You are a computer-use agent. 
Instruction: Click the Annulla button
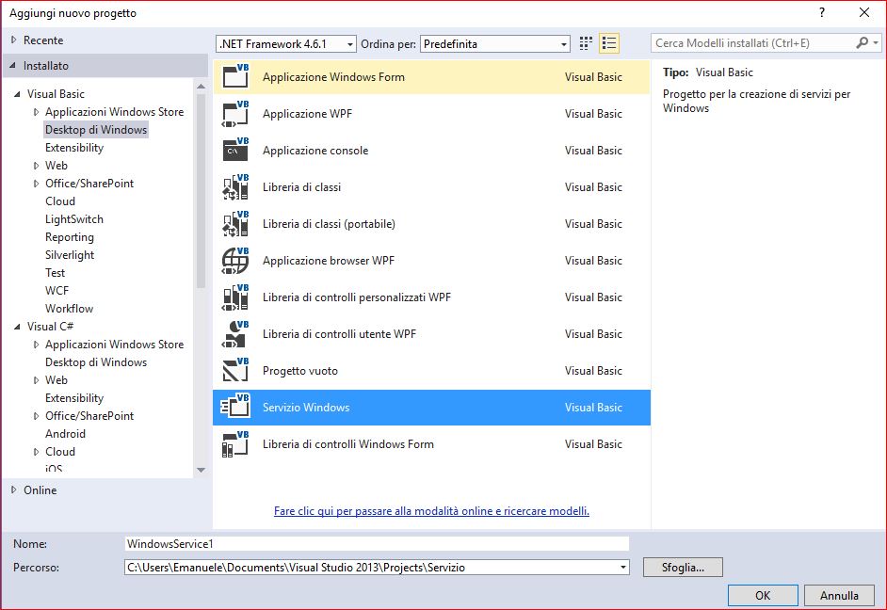[839, 595]
